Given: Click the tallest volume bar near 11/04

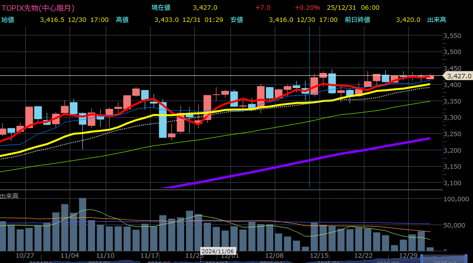Looking at the screenshot, I should [x=82, y=224].
